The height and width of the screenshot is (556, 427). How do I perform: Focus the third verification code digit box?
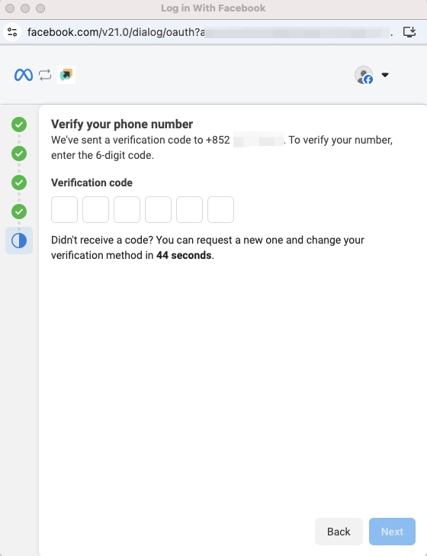pyautogui.click(x=127, y=209)
